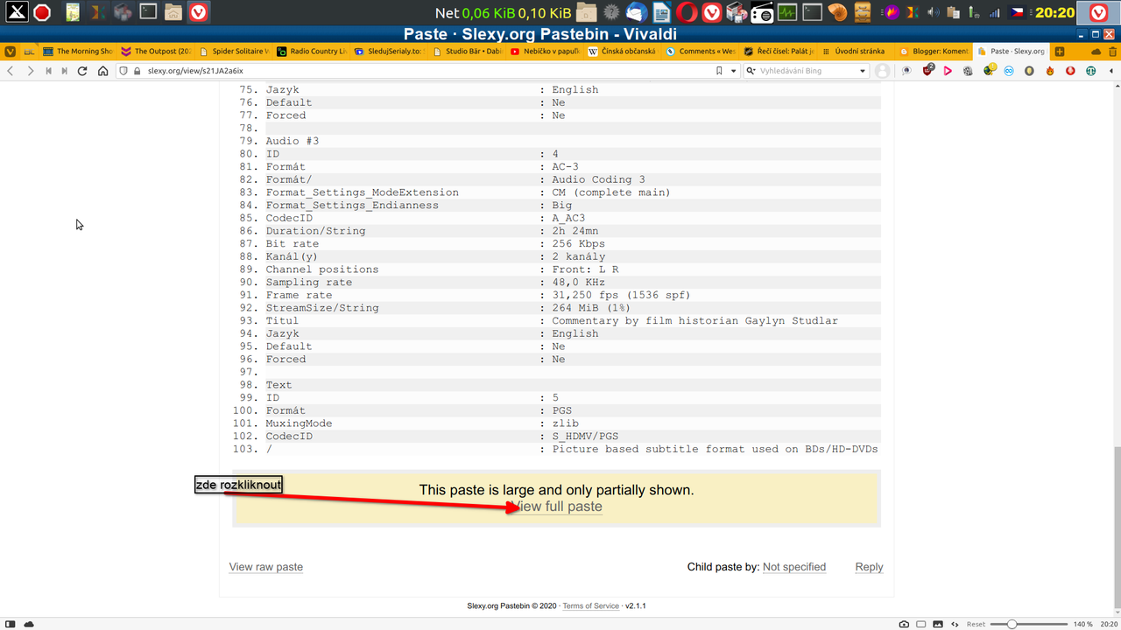The height and width of the screenshot is (630, 1121).
Task: Click the Not specified child paste link
Action: pos(794,567)
